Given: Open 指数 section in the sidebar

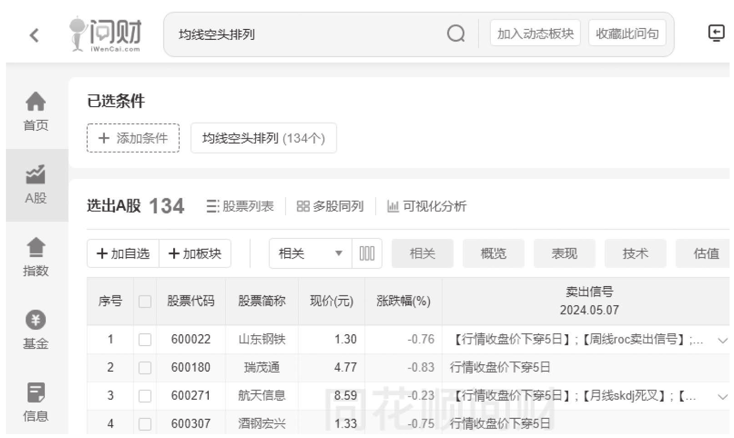Looking at the screenshot, I should (x=36, y=257).
